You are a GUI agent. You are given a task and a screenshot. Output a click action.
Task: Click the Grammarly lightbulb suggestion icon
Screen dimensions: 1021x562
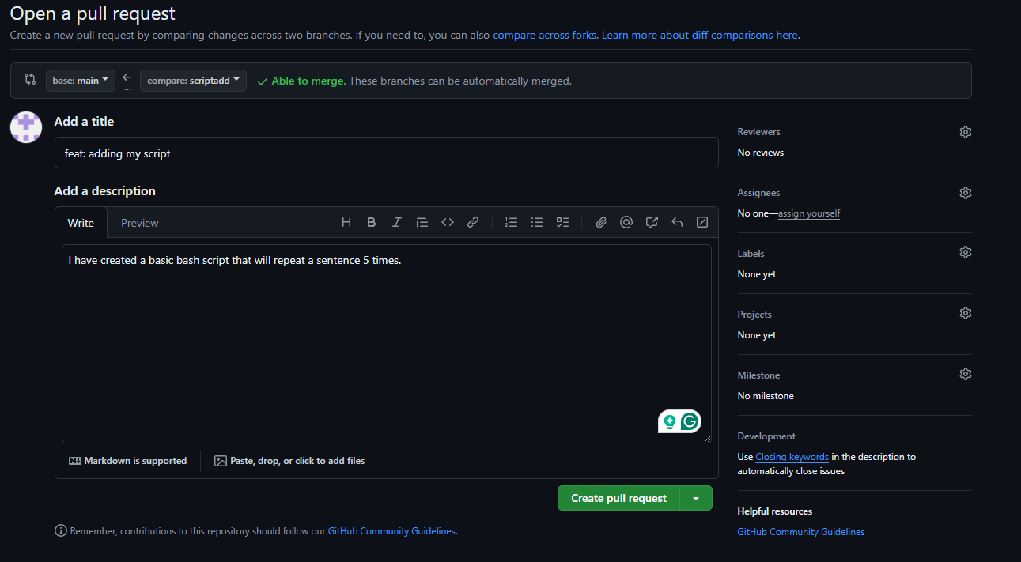670,421
